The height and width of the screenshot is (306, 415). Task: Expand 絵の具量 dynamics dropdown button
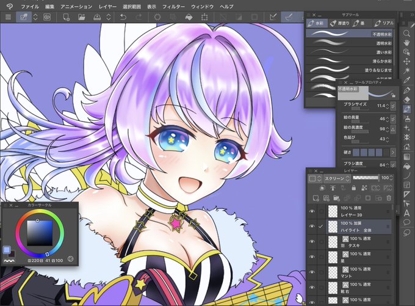393,118
